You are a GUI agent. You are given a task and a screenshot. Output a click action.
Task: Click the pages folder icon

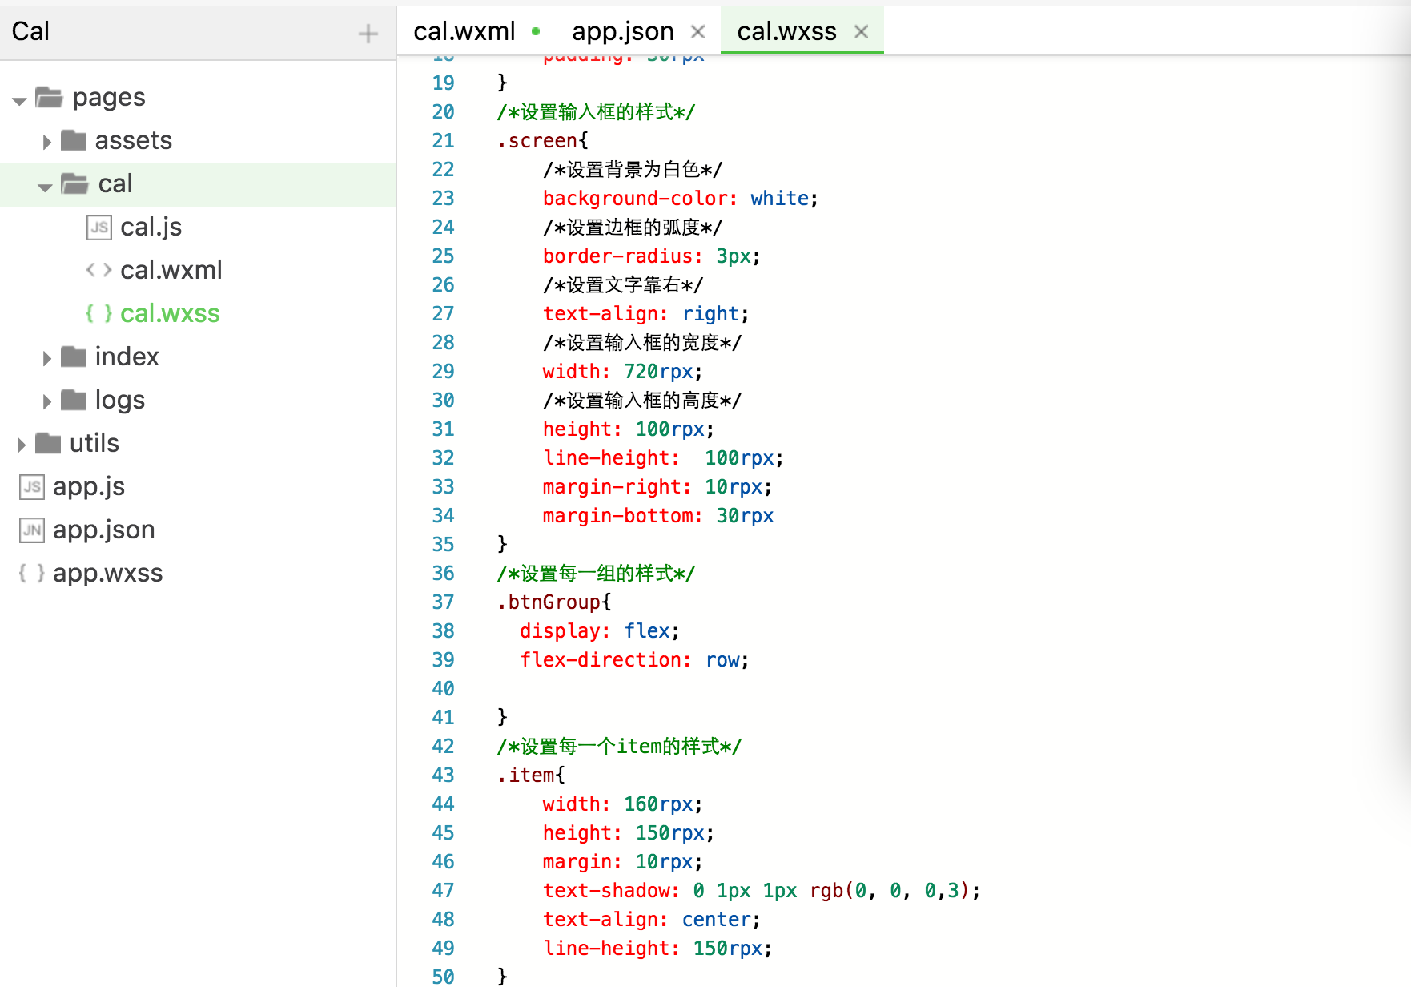49,98
